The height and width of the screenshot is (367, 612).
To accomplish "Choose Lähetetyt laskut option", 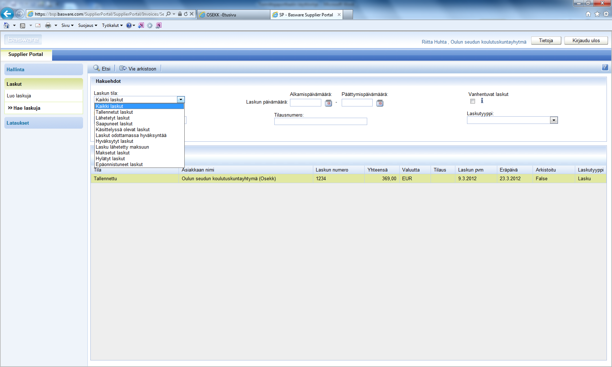I will pos(139,118).
